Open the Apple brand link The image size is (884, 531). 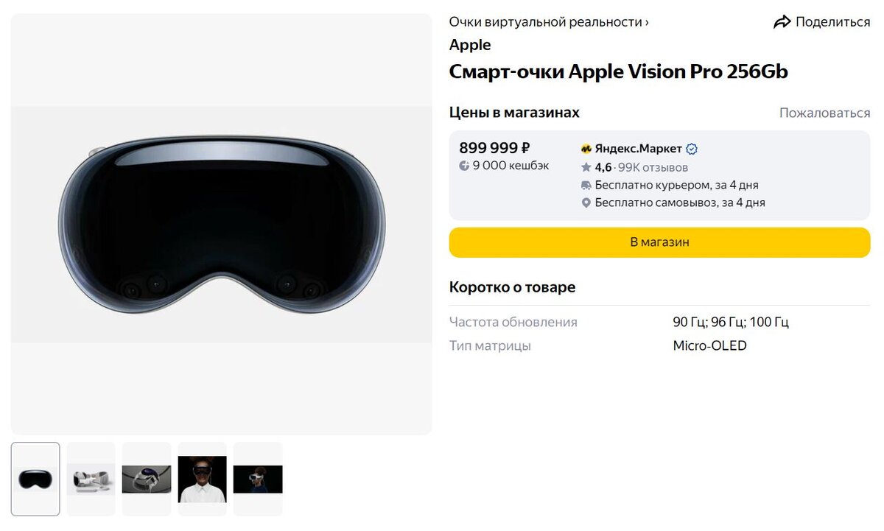coord(470,45)
